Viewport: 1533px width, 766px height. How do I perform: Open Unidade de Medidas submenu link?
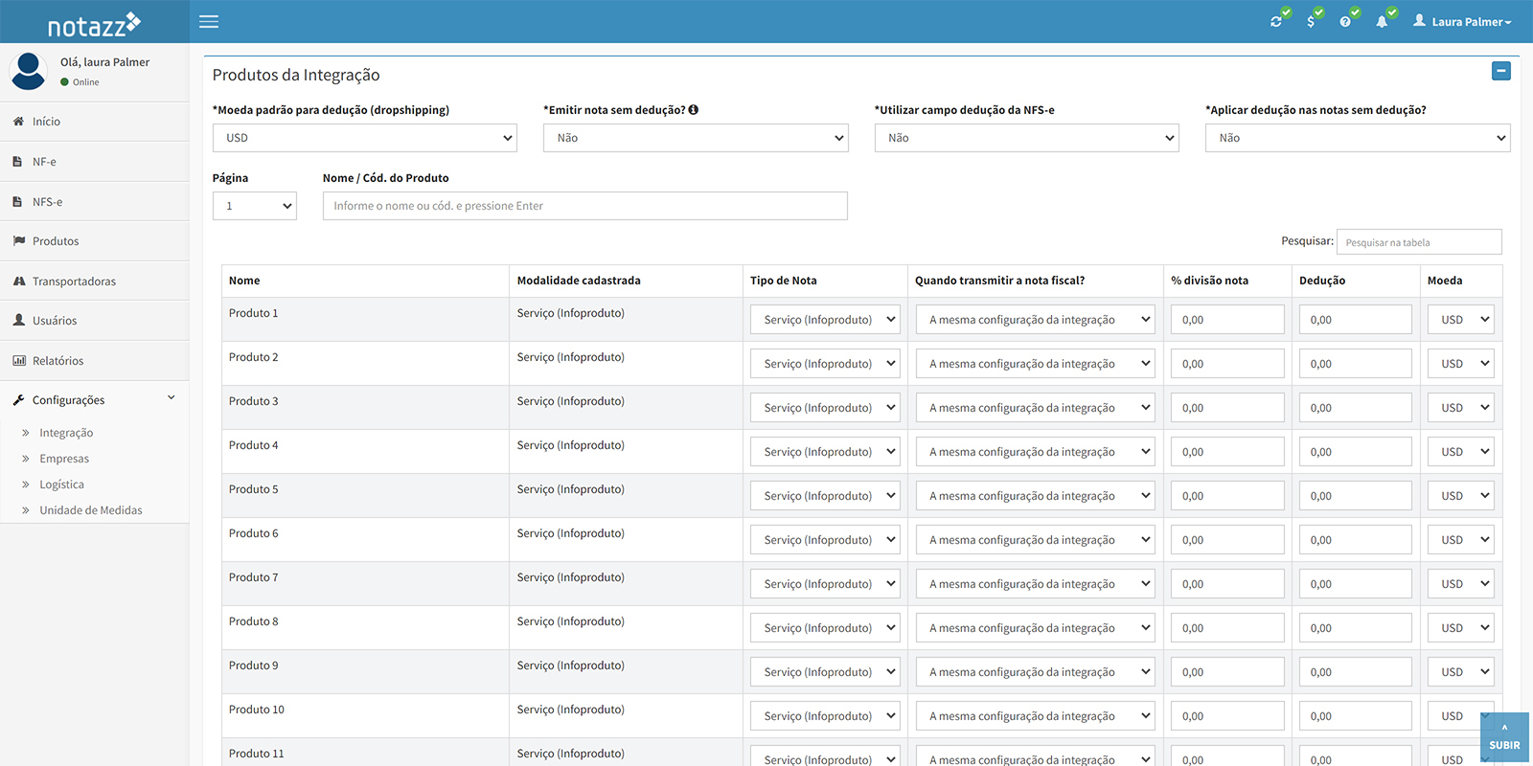point(91,510)
